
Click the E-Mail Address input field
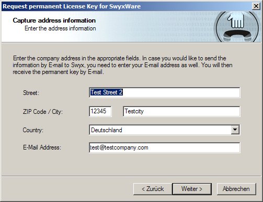click(x=164, y=147)
